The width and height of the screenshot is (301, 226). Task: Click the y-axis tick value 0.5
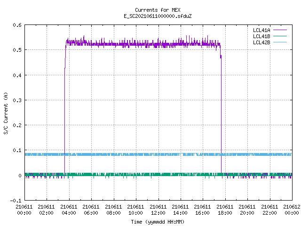pyautogui.click(x=17, y=50)
